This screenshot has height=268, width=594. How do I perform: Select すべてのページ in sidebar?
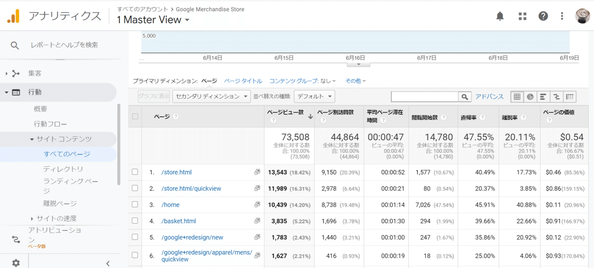(x=66, y=154)
